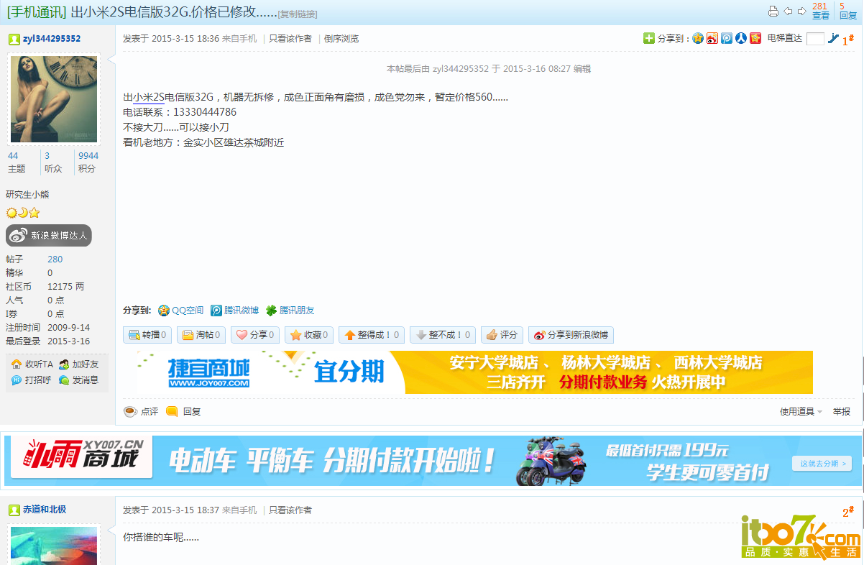Screen dimensions: 864x565
Task: Vote 整得成！ with up arrow
Action: tap(372, 335)
